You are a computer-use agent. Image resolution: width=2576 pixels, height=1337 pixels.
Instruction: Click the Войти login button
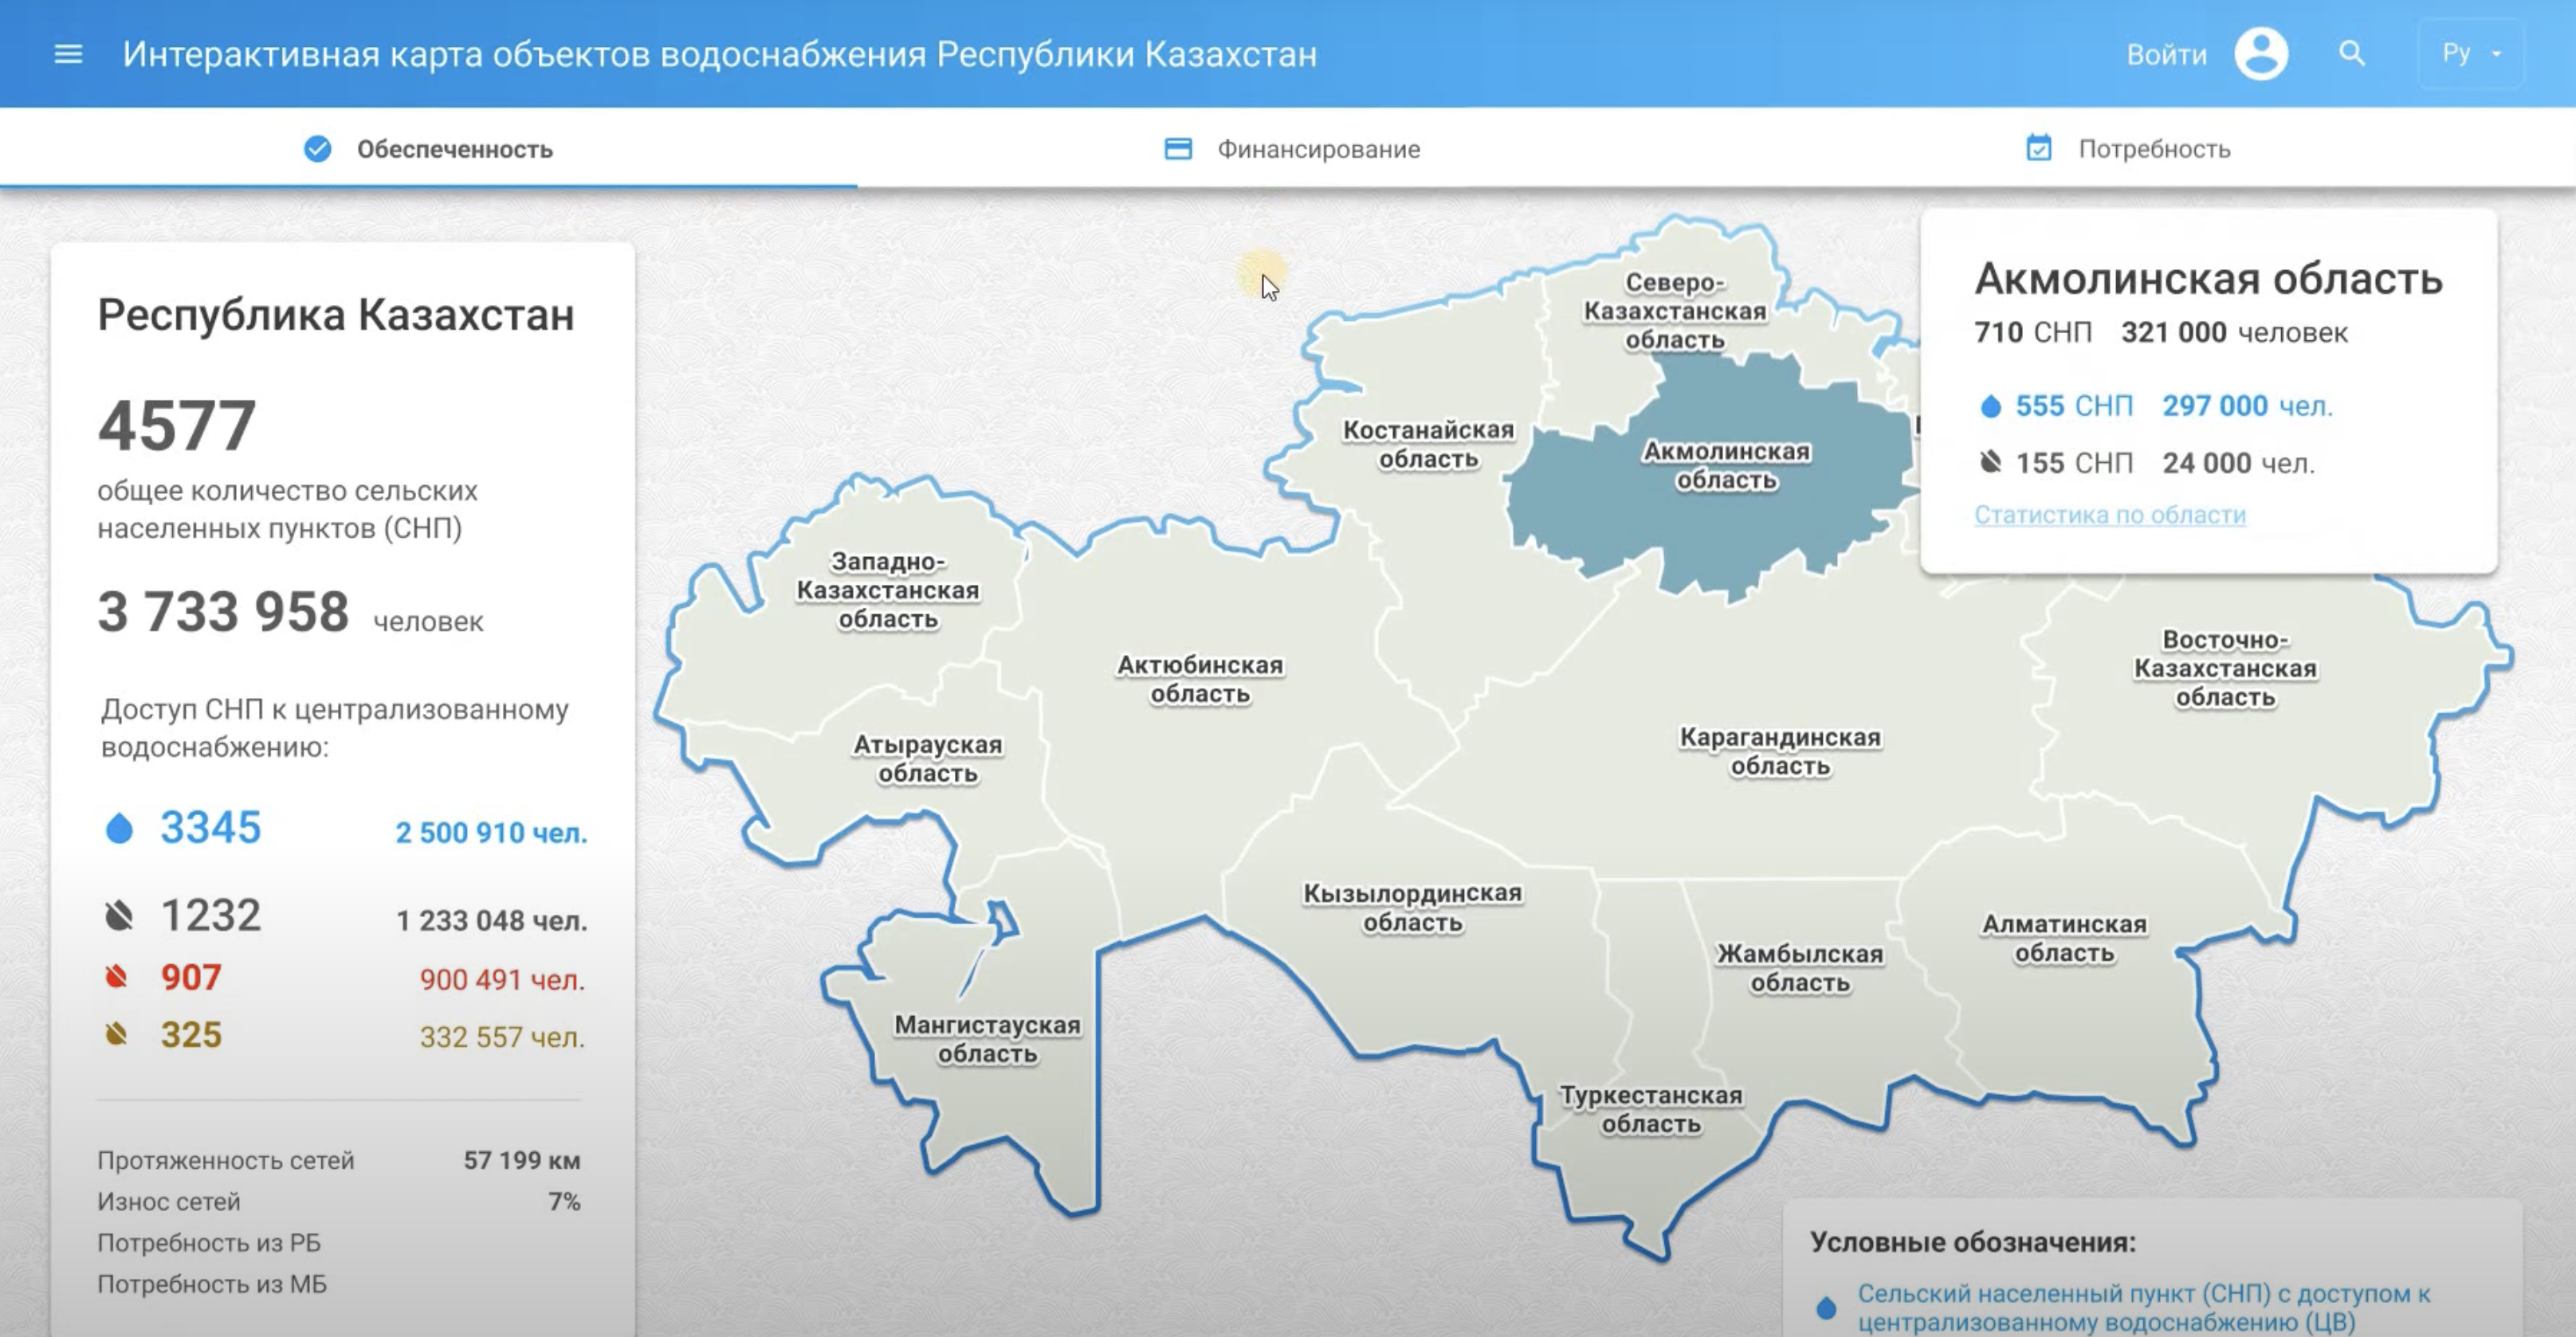coord(2166,54)
